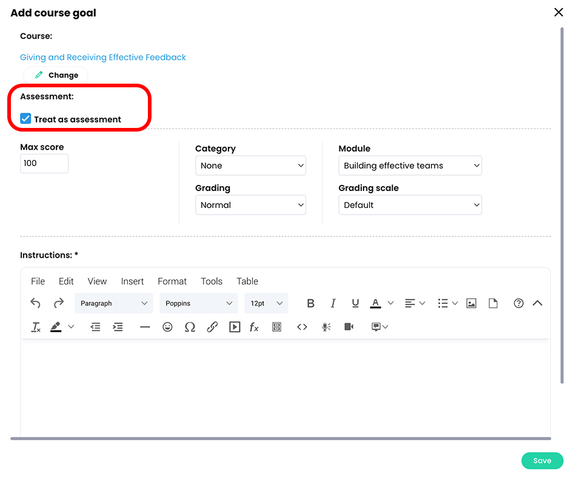The height and width of the screenshot is (479, 574).
Task: Open the 12pt font size dropdown
Action: pyautogui.click(x=267, y=303)
